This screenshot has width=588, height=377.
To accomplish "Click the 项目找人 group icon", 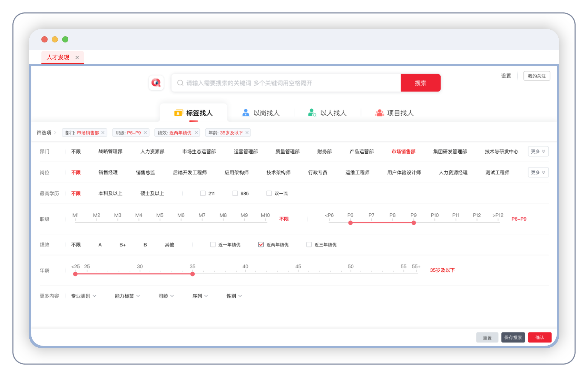I will pyautogui.click(x=380, y=113).
